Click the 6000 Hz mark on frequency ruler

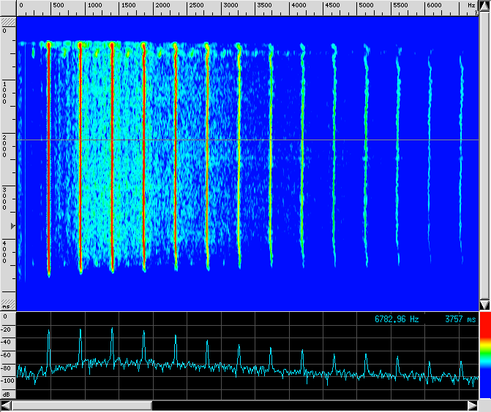point(433,5)
